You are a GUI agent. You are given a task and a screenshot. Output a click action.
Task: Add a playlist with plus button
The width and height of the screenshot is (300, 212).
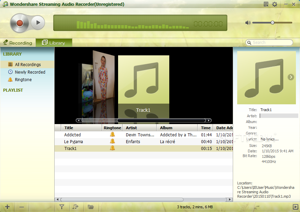(x=7, y=207)
